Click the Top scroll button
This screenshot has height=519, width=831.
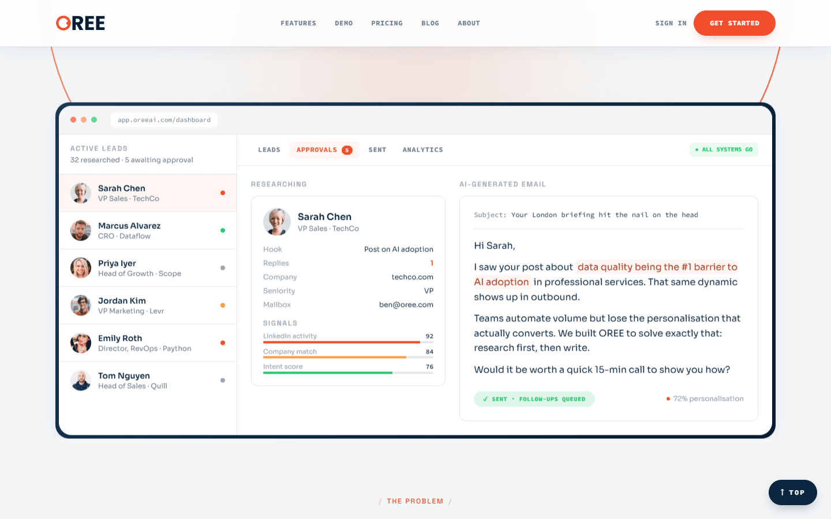(793, 492)
